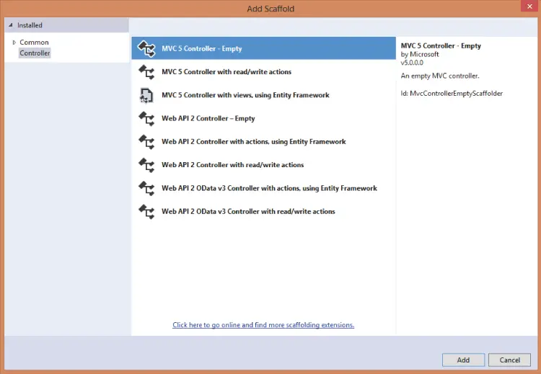
Task: Click the 'by Microsoft' detail text
Action: tap(420, 54)
